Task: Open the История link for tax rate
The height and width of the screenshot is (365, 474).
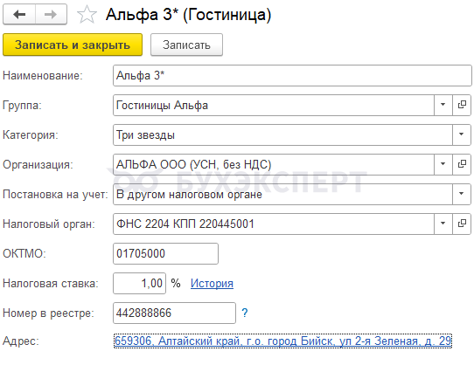Action: [x=212, y=284]
